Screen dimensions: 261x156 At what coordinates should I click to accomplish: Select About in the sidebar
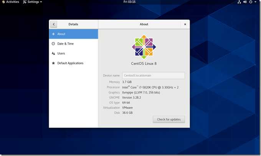point(74,34)
